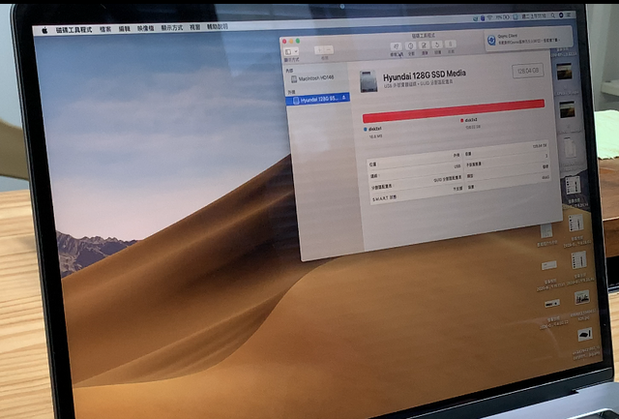The width and height of the screenshot is (619, 419).
Task: Click the add volume plus button
Action: (319, 50)
